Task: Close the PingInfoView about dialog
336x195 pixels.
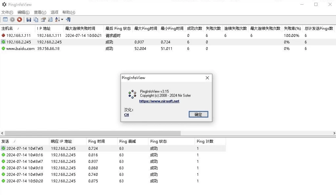Action: click(x=207, y=78)
